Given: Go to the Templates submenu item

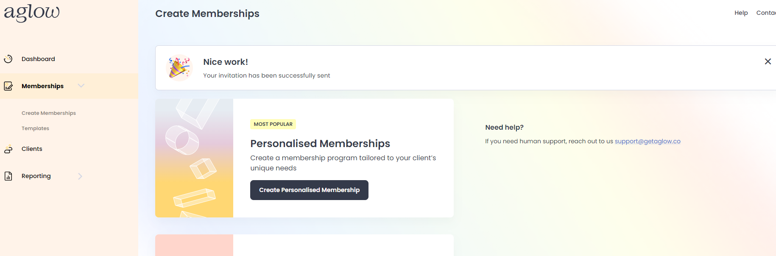Looking at the screenshot, I should pos(35,128).
